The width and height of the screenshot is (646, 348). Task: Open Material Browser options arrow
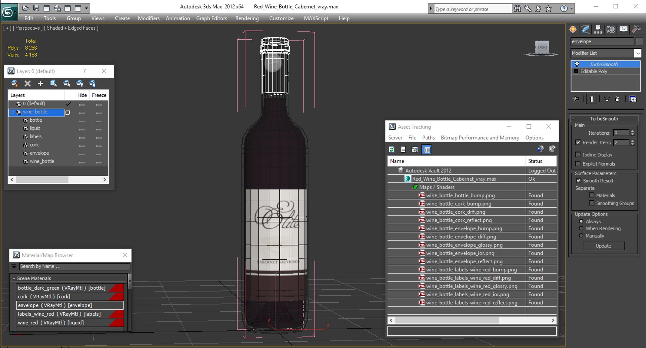[x=14, y=266]
